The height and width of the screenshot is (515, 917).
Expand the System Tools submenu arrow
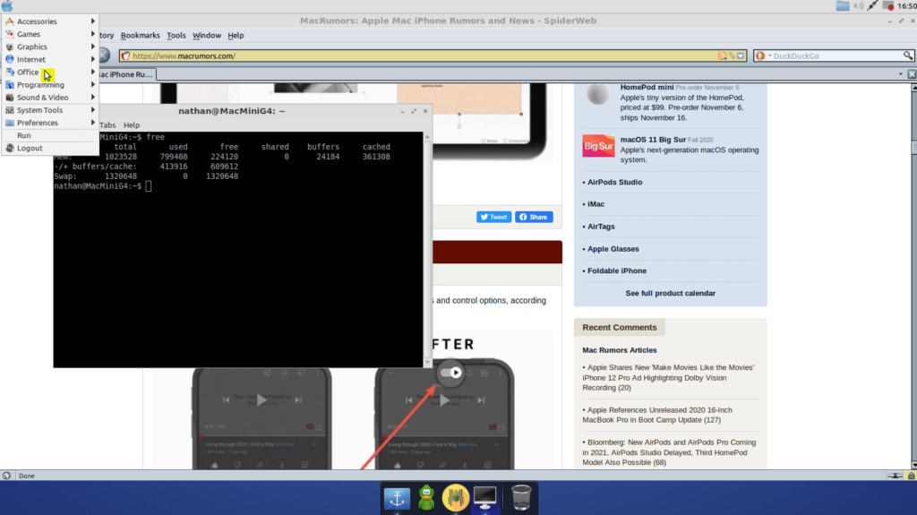click(x=93, y=110)
